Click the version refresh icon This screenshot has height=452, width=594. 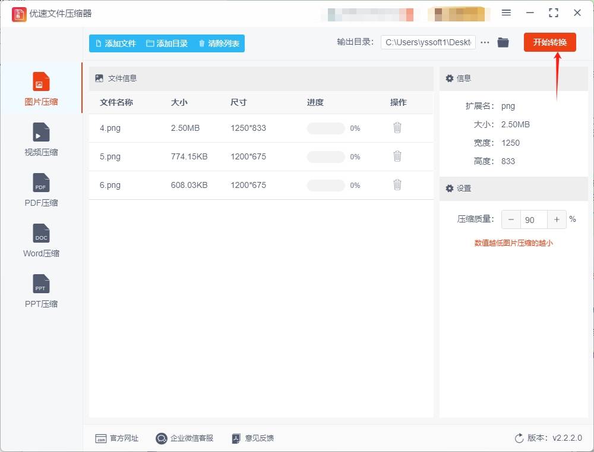[519, 438]
